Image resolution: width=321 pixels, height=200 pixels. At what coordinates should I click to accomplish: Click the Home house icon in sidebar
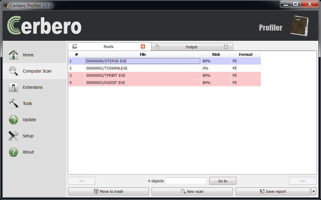pyautogui.click(x=13, y=55)
